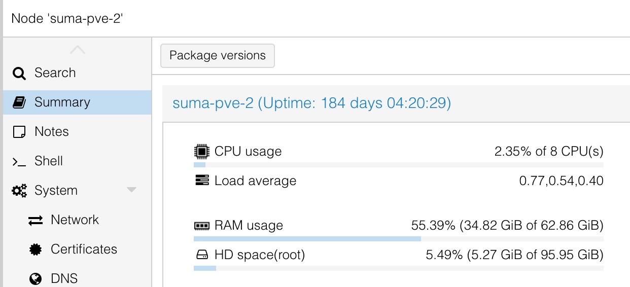Click the Summary book icon
The height and width of the screenshot is (287, 630).
tap(19, 102)
